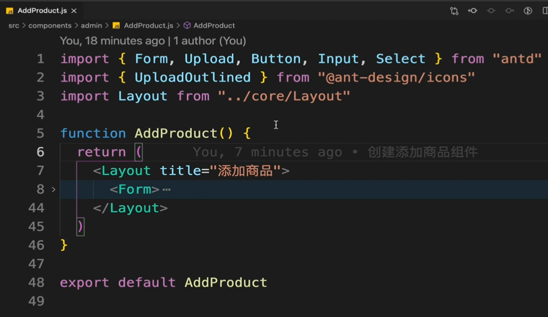548x317 pixels.
Task: Click the split editor icon
Action: pyautogui.click(x=545, y=11)
